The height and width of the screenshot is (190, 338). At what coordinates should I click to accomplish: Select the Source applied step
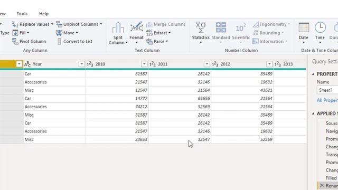pos(332,123)
